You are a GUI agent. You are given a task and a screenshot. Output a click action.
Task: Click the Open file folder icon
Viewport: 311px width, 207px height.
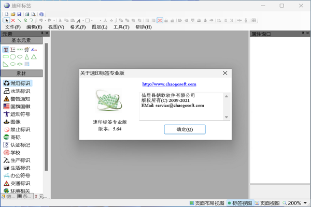tap(13, 14)
